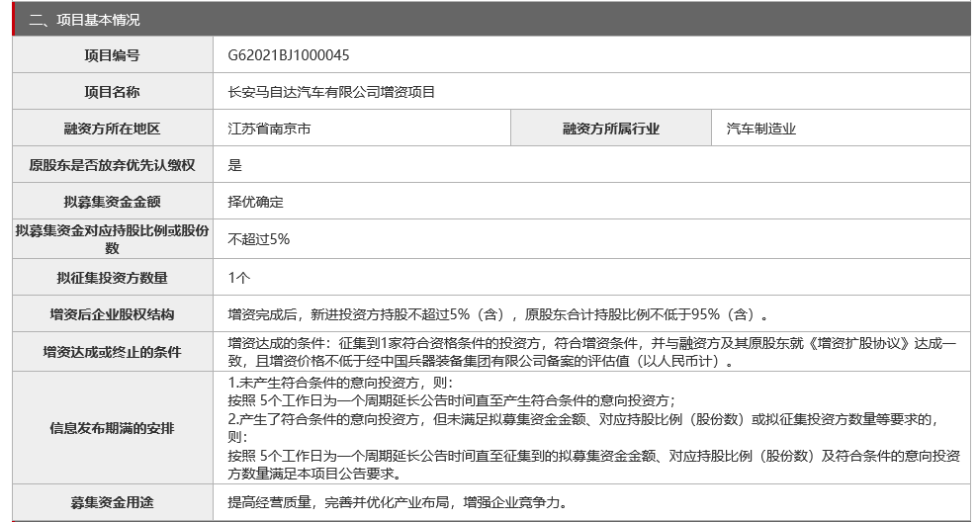Click the 原股东是否放弃优先认缴权 label

click(x=113, y=165)
